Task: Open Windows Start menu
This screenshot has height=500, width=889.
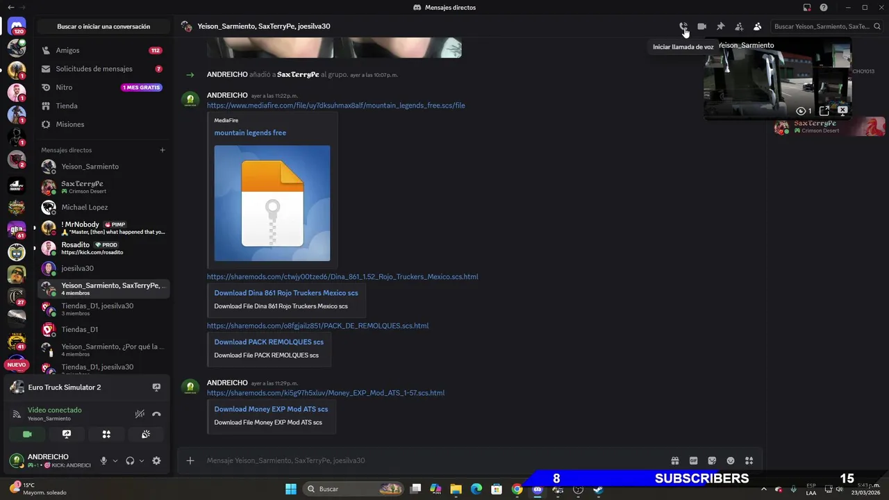Action: 291,489
